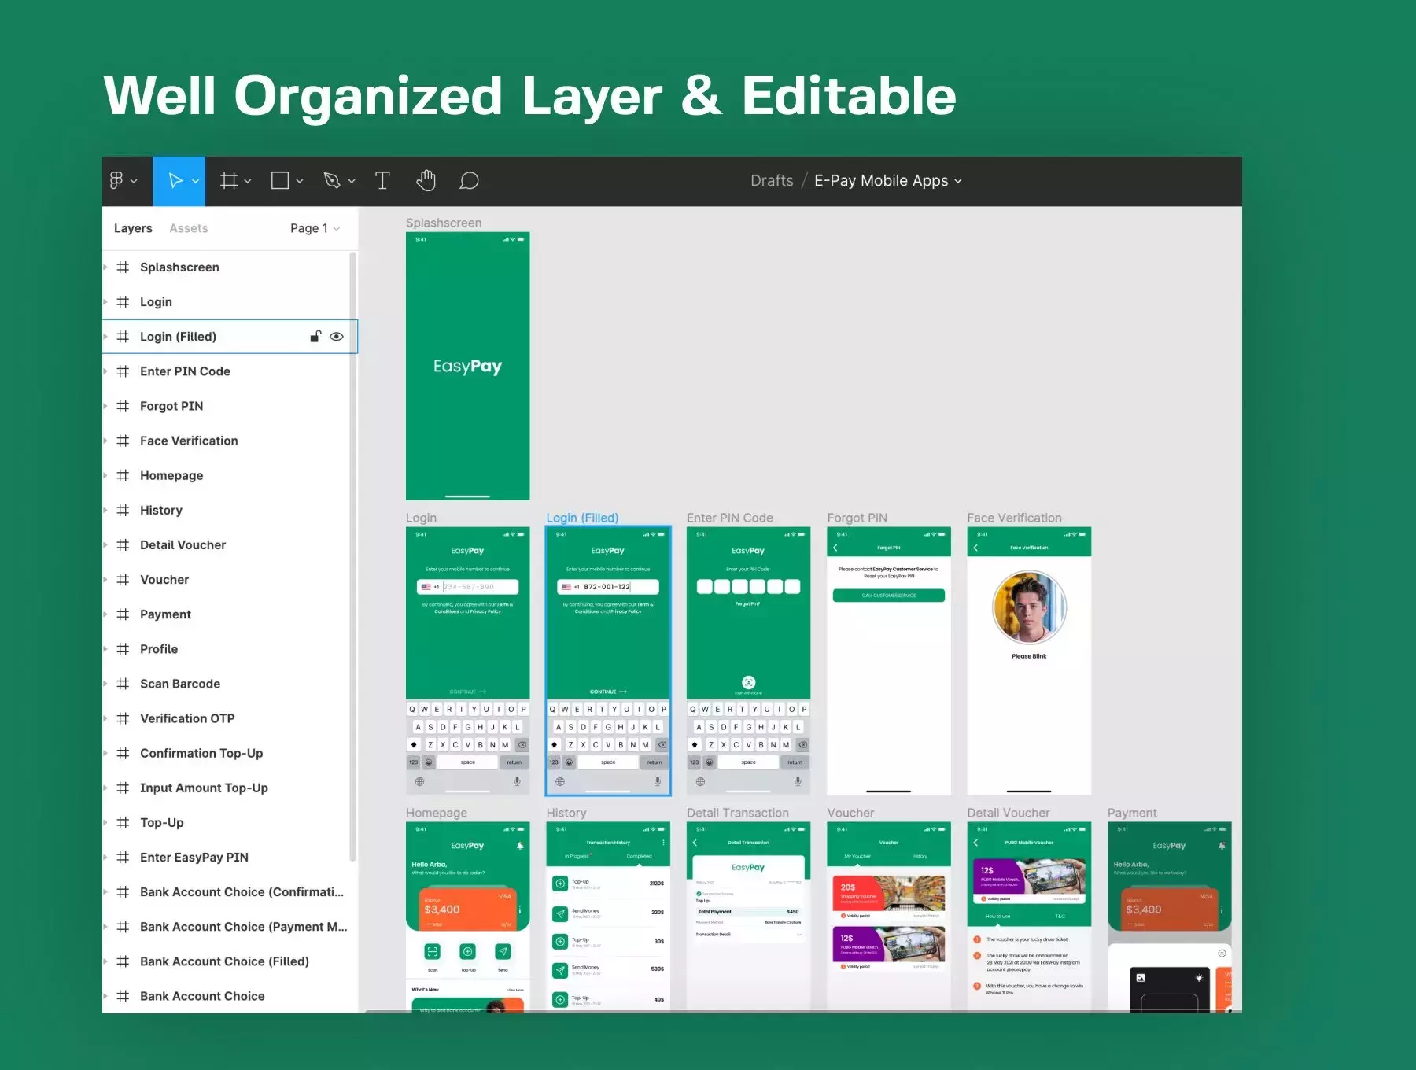This screenshot has height=1070, width=1416.
Task: Open E-Pay Mobile Apps file name dropdown
Action: 888,181
